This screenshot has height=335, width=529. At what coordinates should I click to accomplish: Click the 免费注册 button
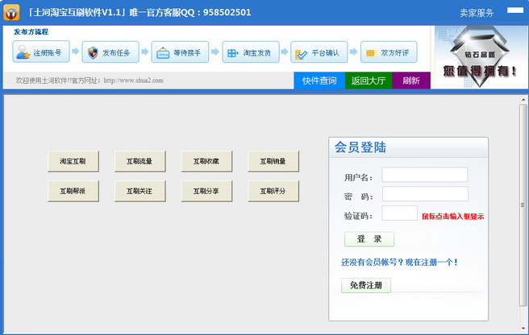click(366, 285)
